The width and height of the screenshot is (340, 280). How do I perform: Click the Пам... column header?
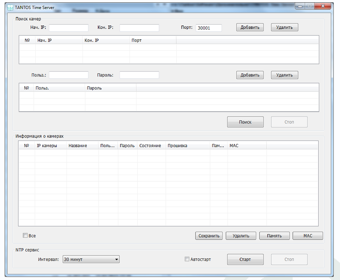219,146
